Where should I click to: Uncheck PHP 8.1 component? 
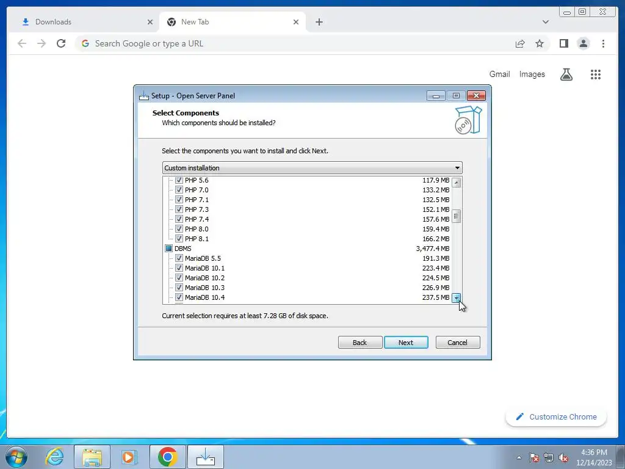pos(179,239)
